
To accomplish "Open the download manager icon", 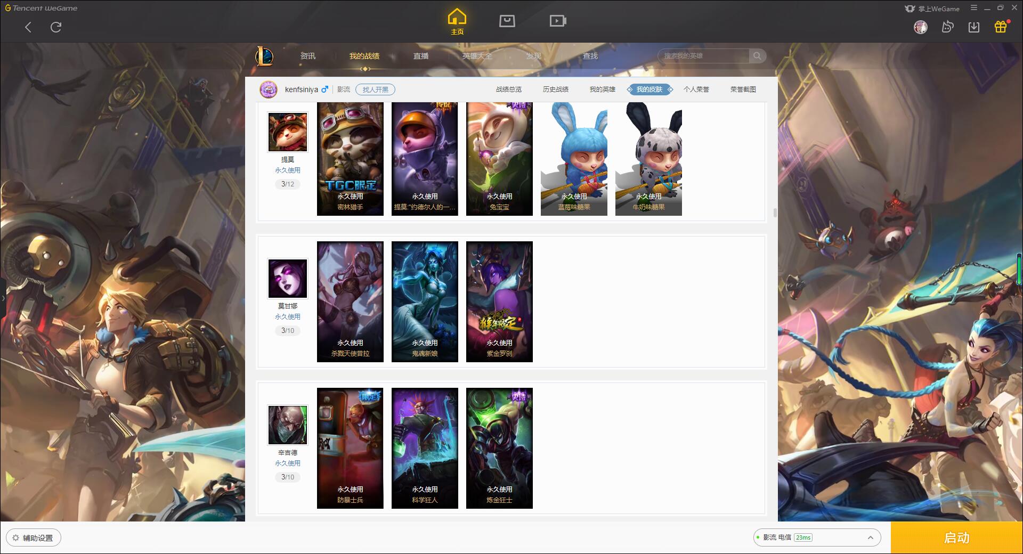I will [974, 27].
